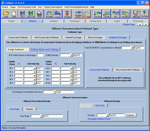150x131 pixels.
Task: Open the Help menu
Action: pos(92,7)
